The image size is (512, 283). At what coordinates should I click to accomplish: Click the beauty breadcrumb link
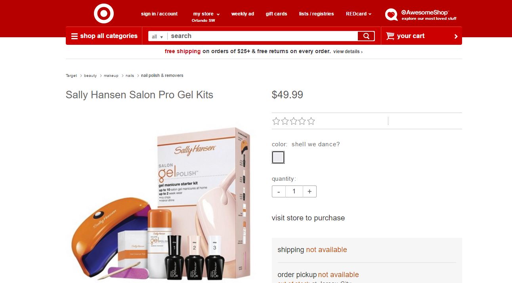[x=90, y=76]
